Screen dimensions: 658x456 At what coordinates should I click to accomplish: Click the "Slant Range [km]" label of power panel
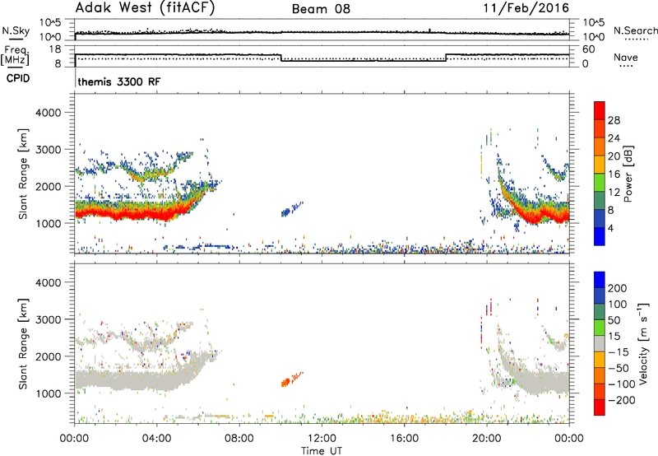23,174
